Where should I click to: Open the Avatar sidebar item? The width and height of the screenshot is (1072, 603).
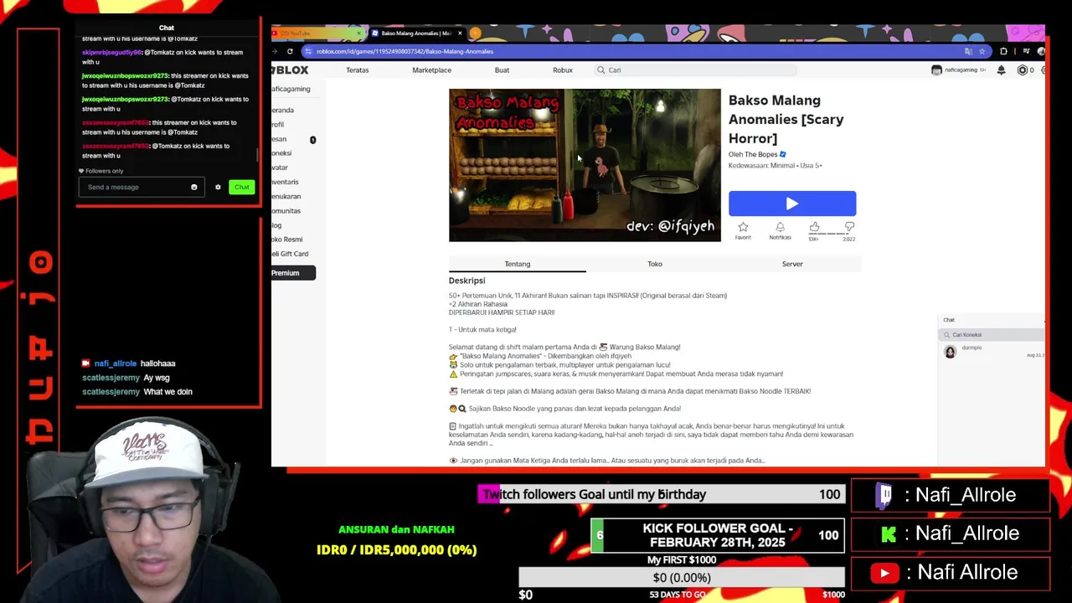(x=280, y=167)
